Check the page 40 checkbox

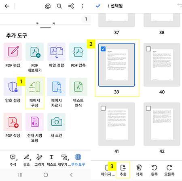pyautogui.click(x=148, y=49)
